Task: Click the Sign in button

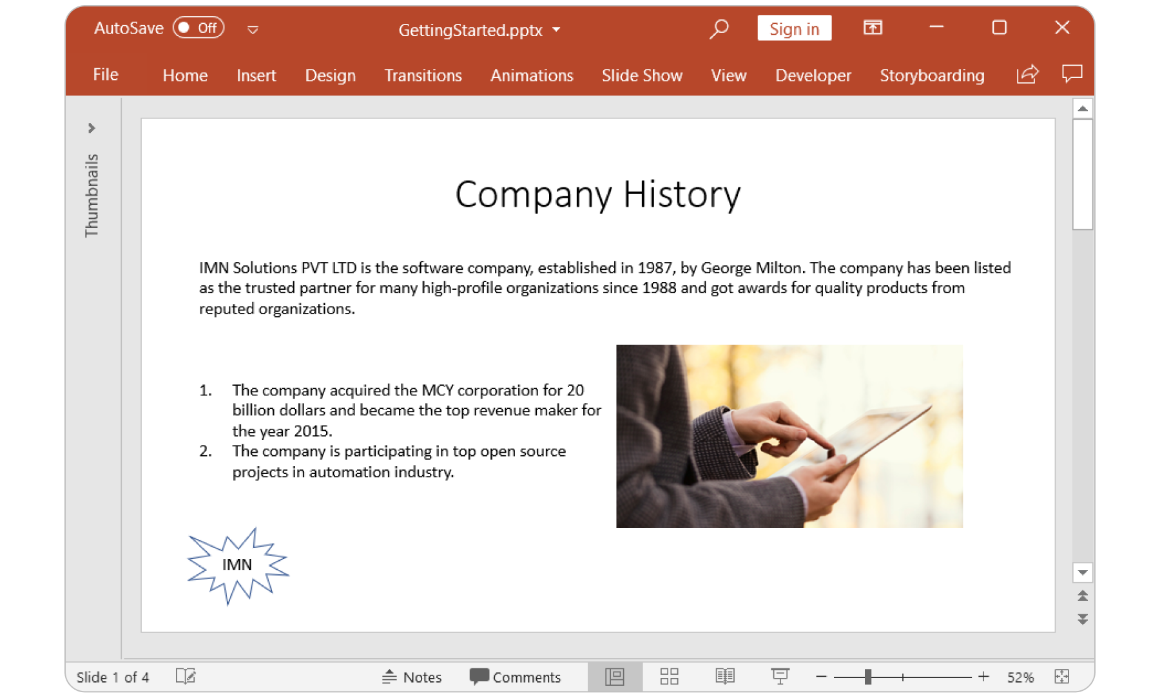Action: [794, 28]
